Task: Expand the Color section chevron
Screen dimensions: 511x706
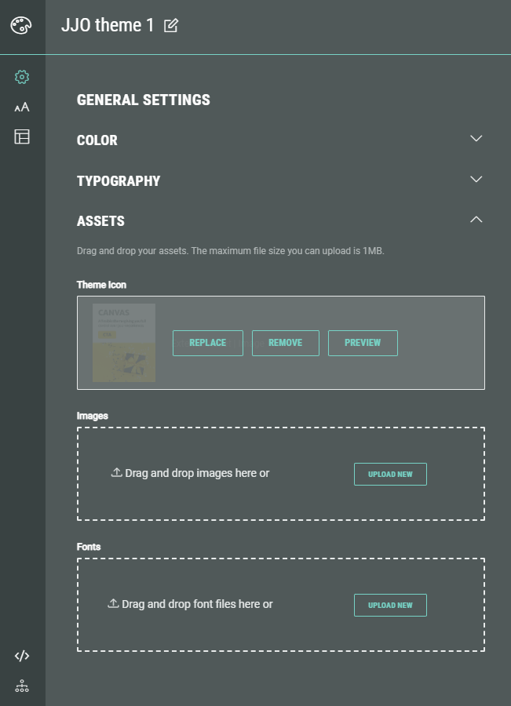Action: coord(476,139)
